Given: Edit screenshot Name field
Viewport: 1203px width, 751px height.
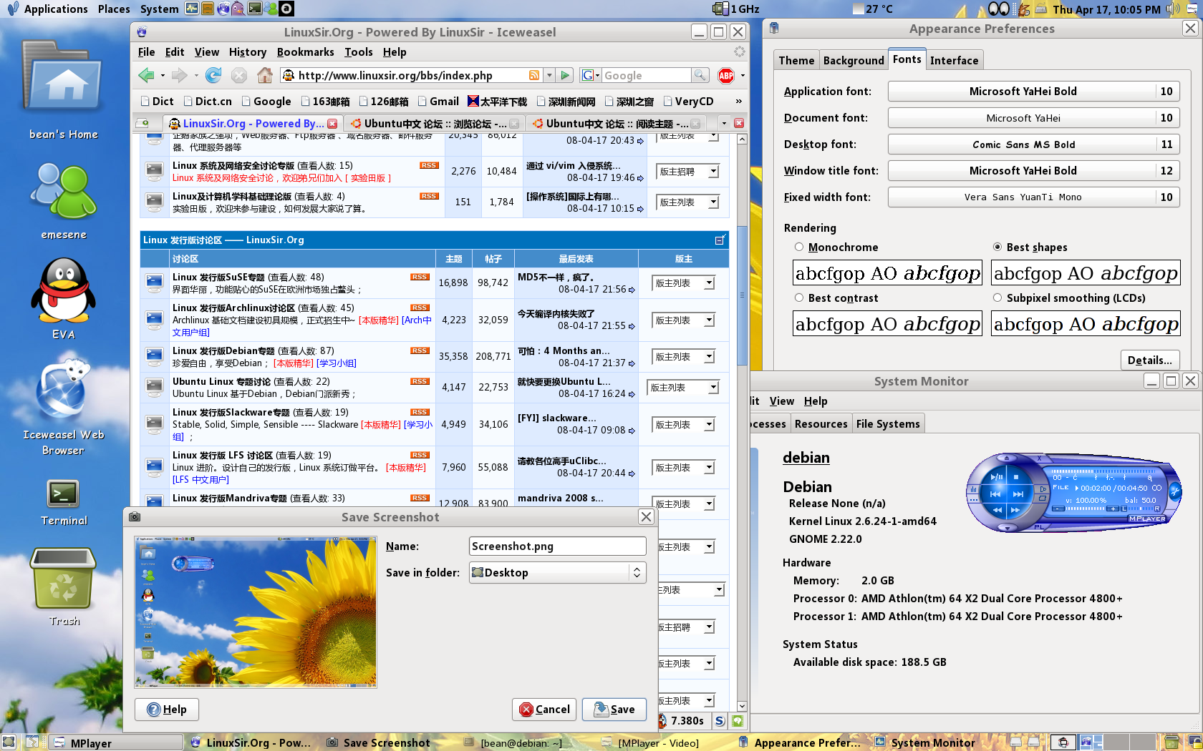Looking at the screenshot, I should tap(557, 546).
